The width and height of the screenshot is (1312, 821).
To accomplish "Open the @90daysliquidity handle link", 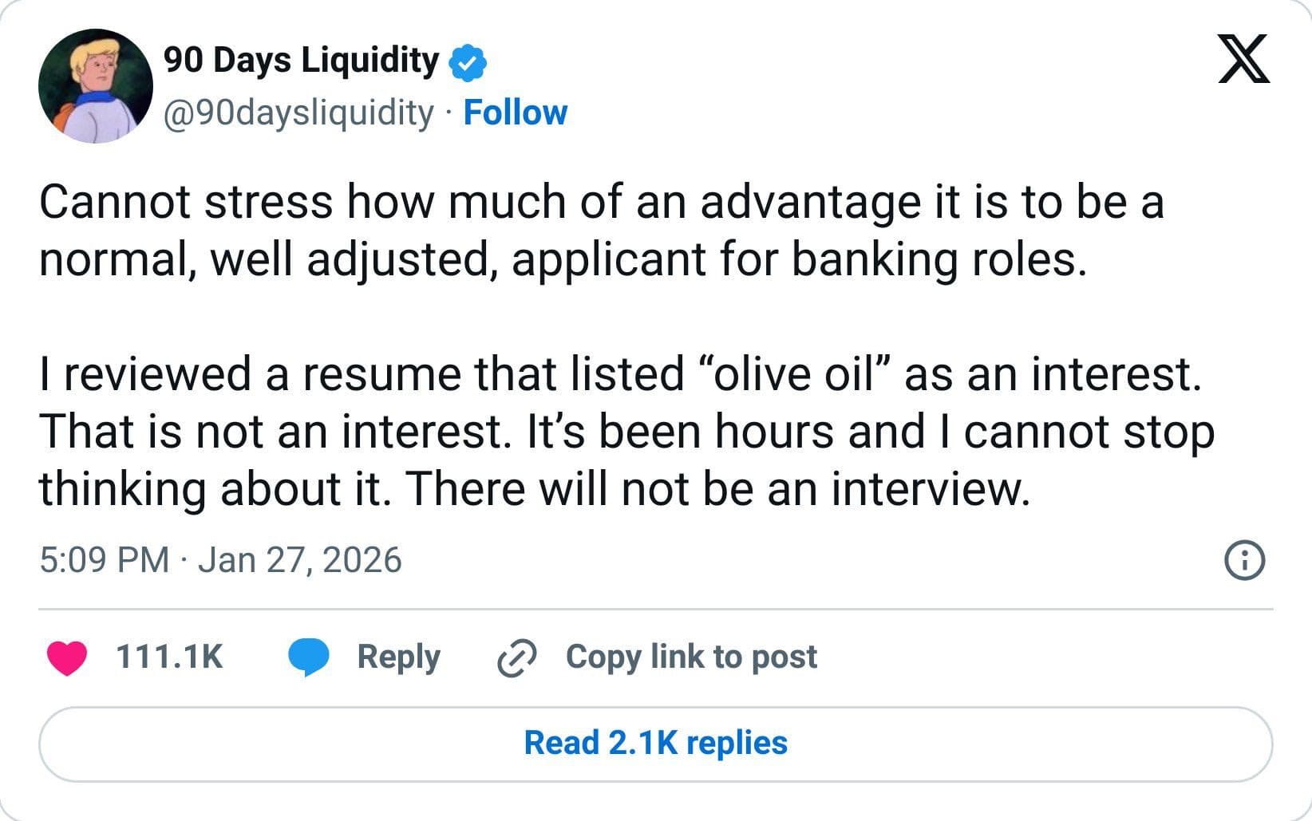I will 298,113.
